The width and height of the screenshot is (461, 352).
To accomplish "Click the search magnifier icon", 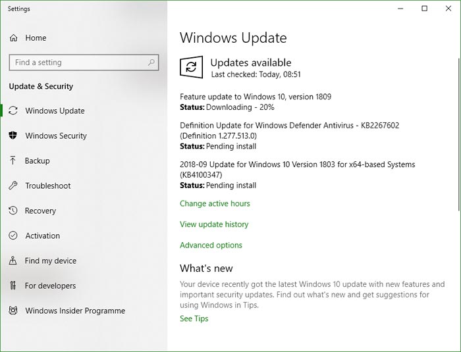I will [x=151, y=63].
